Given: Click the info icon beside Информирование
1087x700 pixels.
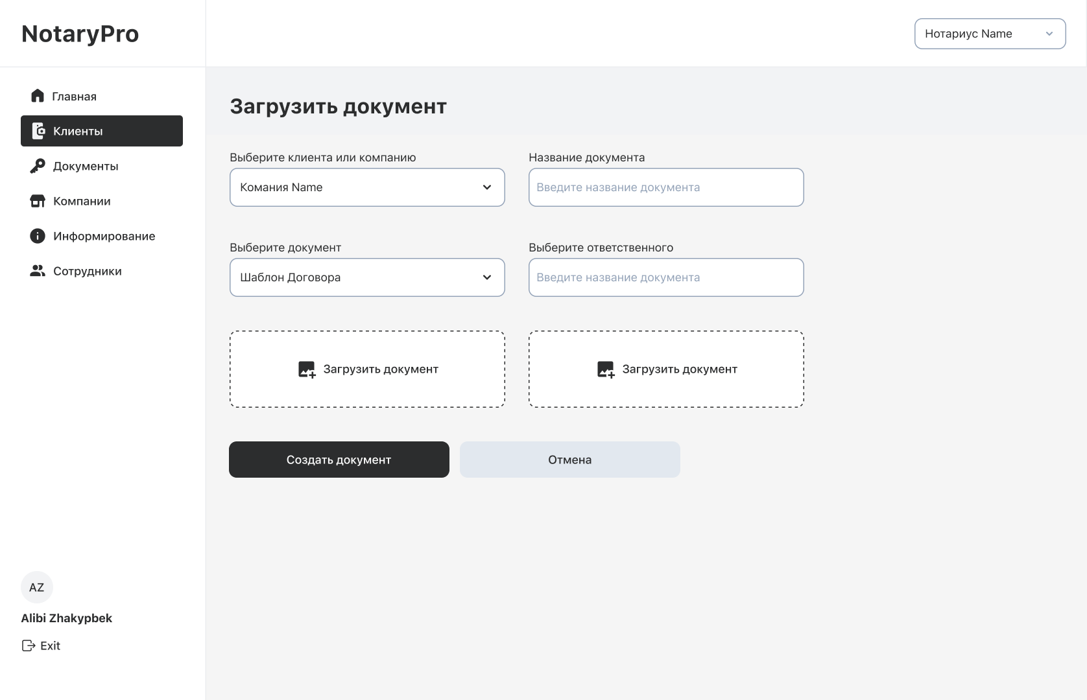Looking at the screenshot, I should click(x=38, y=236).
